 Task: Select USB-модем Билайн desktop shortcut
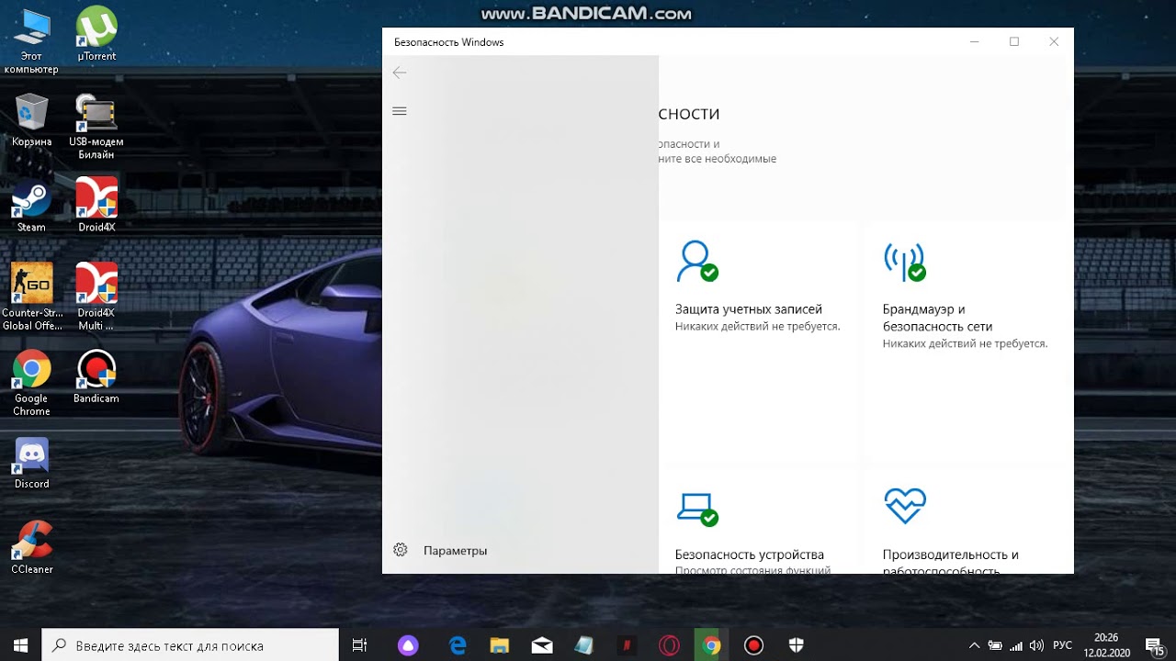(96, 127)
